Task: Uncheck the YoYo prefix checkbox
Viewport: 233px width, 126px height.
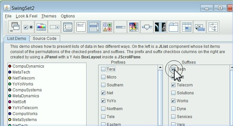Action: pyautogui.click(x=103, y=101)
